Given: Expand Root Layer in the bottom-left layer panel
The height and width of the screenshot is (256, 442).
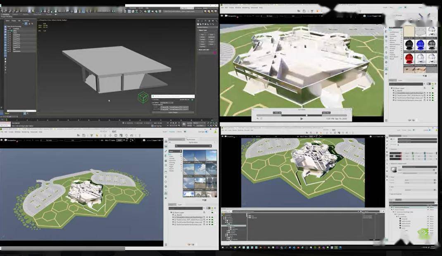Looking at the screenshot, I should click(x=171, y=212).
